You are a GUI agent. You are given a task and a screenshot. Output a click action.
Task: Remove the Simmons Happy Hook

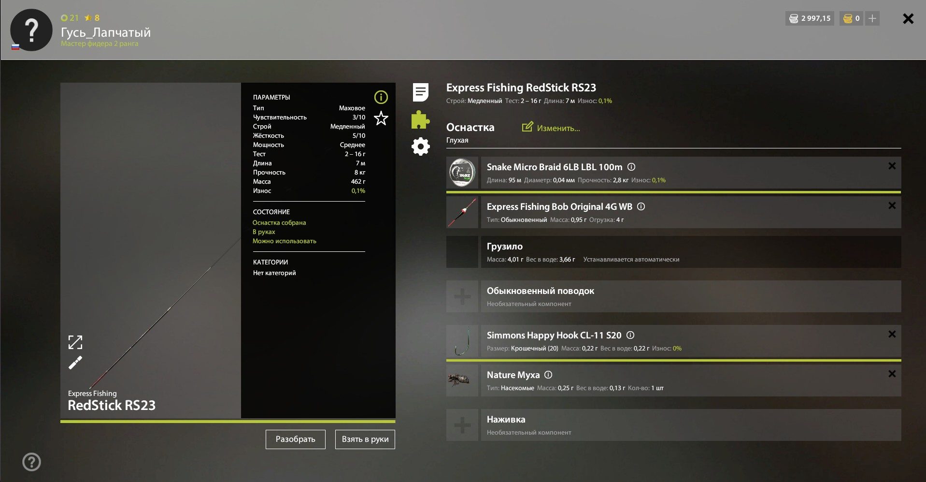point(892,334)
